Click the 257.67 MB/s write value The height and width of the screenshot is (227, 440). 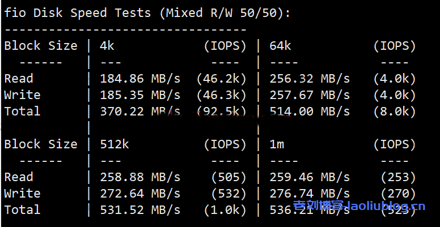310,95
